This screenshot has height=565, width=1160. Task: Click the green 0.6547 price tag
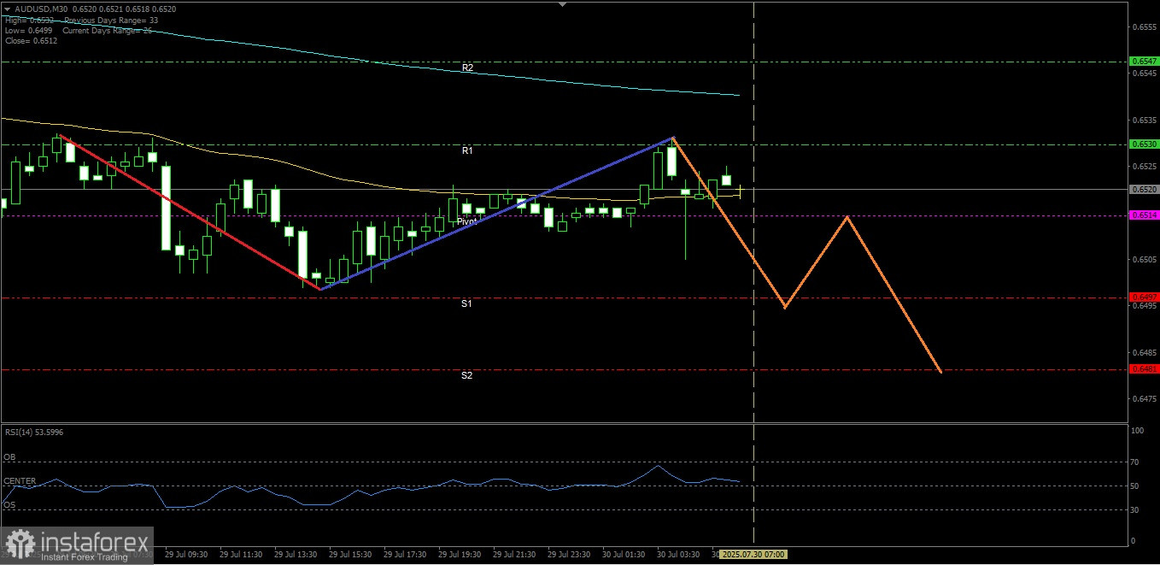coord(1144,62)
